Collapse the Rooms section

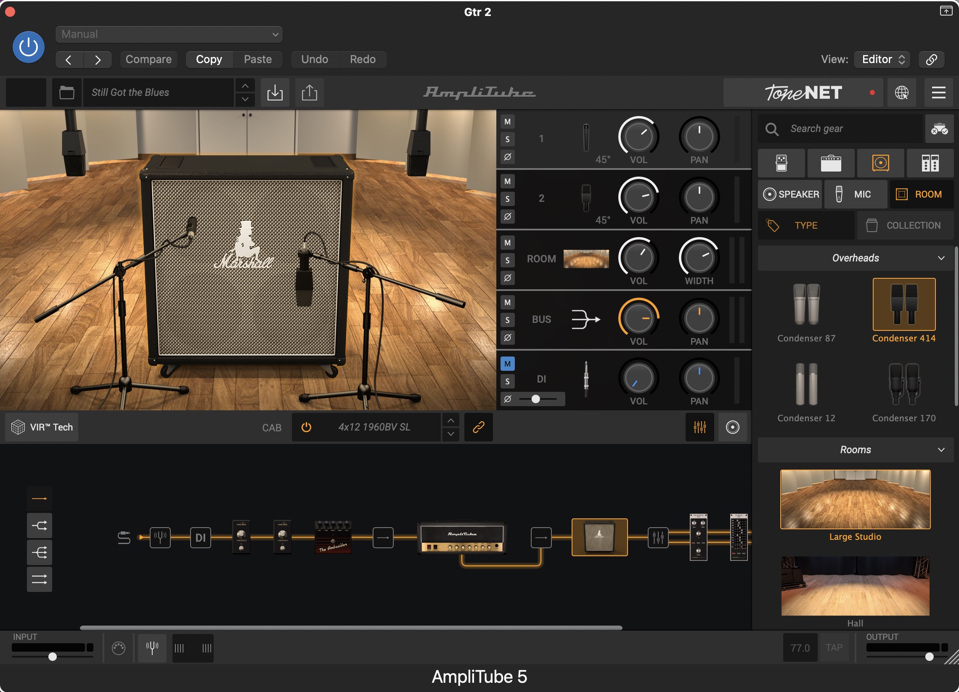tap(855, 450)
